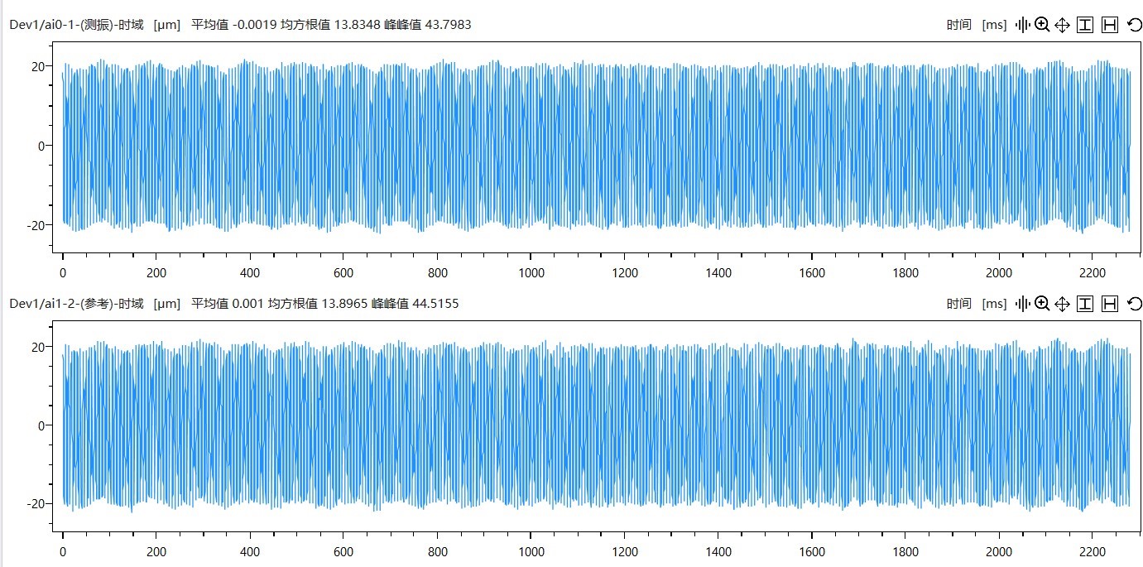1143x567 pixels.
Task: Click horizontal autoscale icon on the 测振 chart
Action: pos(1111,25)
